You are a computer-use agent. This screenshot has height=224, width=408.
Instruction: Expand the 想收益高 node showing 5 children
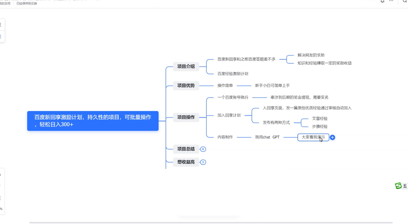203,162
